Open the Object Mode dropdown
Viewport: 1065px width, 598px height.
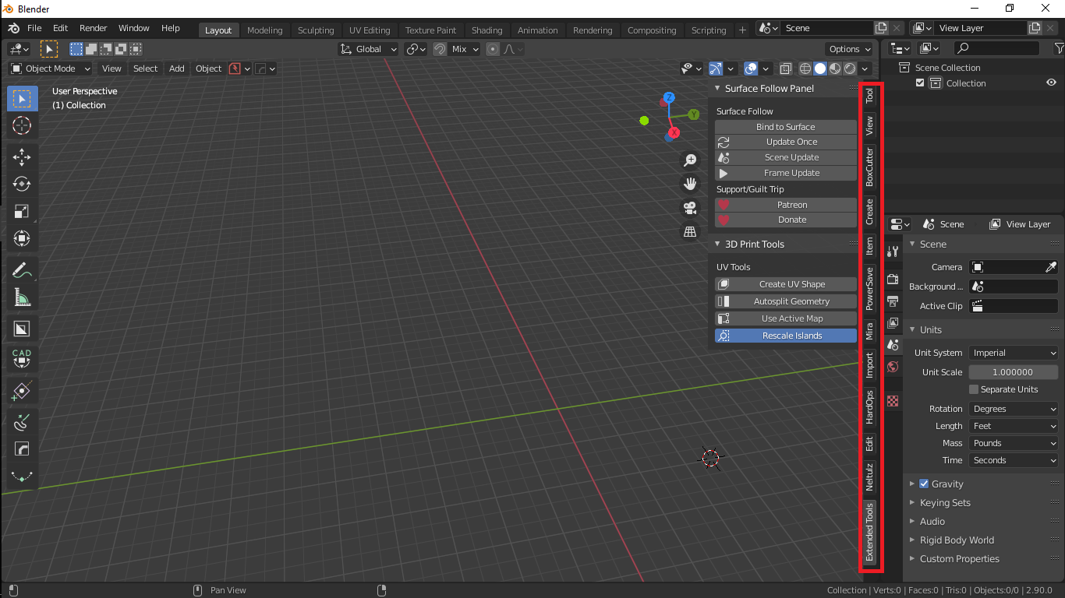[x=51, y=69]
